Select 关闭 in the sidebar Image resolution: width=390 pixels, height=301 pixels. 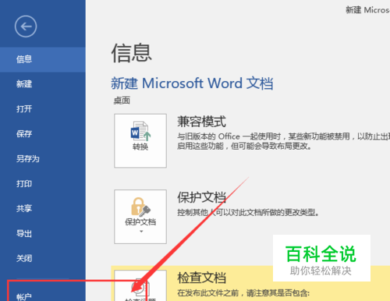click(x=43, y=258)
